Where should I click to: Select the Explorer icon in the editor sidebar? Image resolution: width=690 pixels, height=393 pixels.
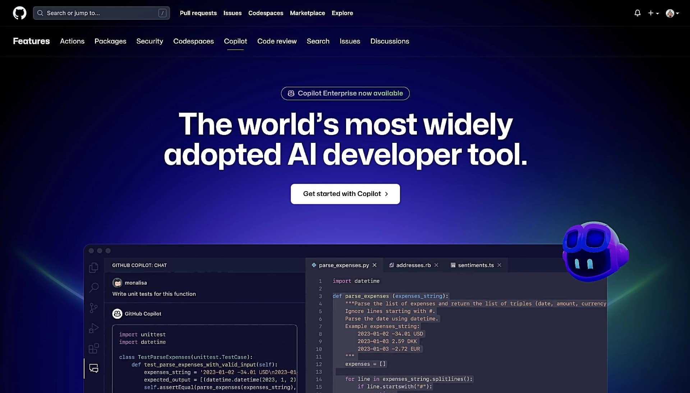click(93, 267)
